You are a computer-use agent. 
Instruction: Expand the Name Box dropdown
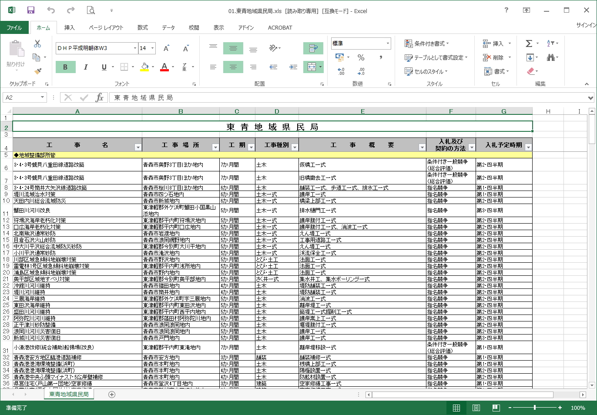click(x=42, y=97)
